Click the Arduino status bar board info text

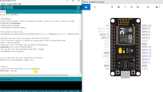pos(39,91)
